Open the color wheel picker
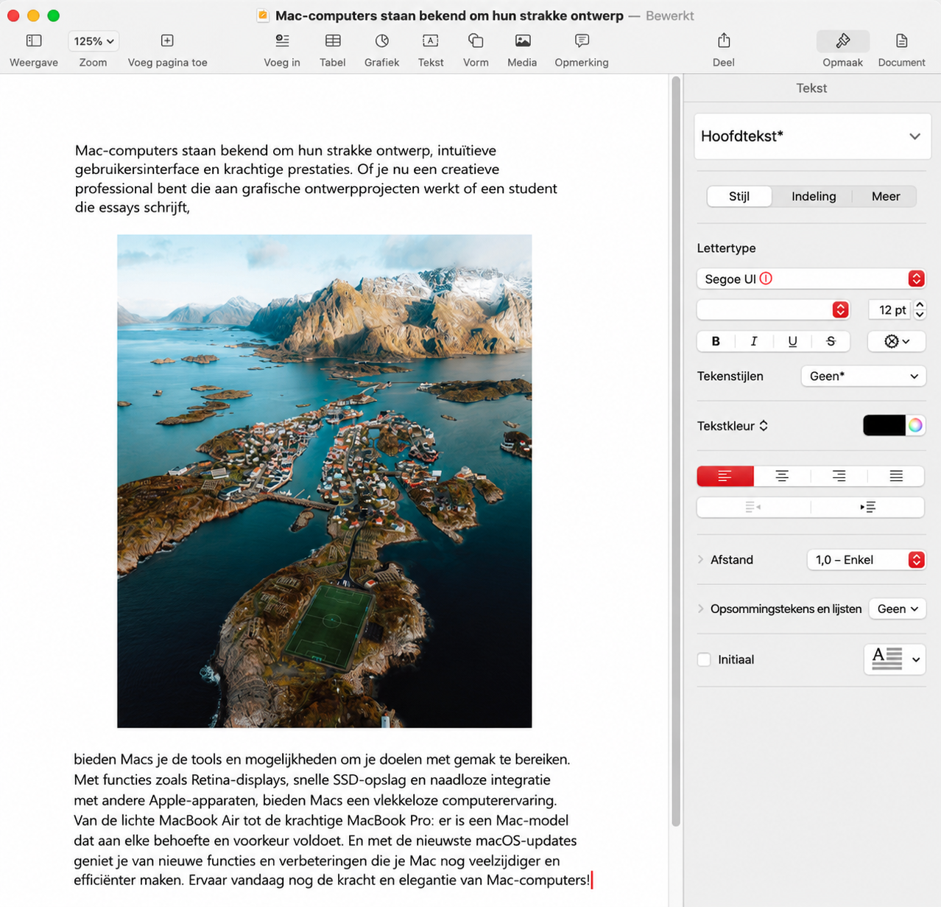The height and width of the screenshot is (907, 941). 915,425
